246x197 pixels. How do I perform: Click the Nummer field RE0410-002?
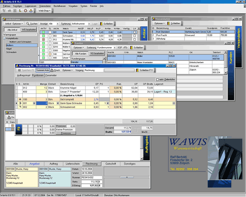coord(92,177)
